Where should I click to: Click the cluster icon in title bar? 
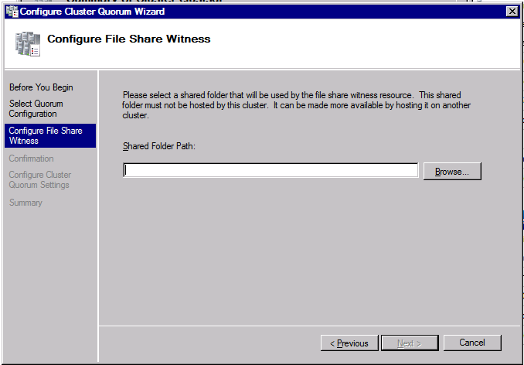pyautogui.click(x=12, y=12)
